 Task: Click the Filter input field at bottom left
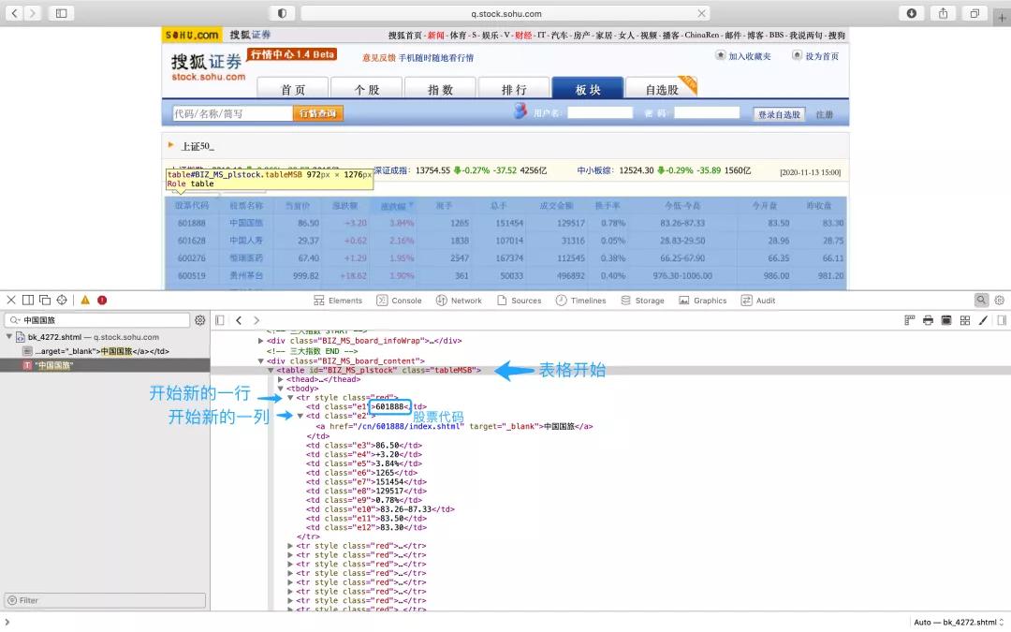pos(103,600)
